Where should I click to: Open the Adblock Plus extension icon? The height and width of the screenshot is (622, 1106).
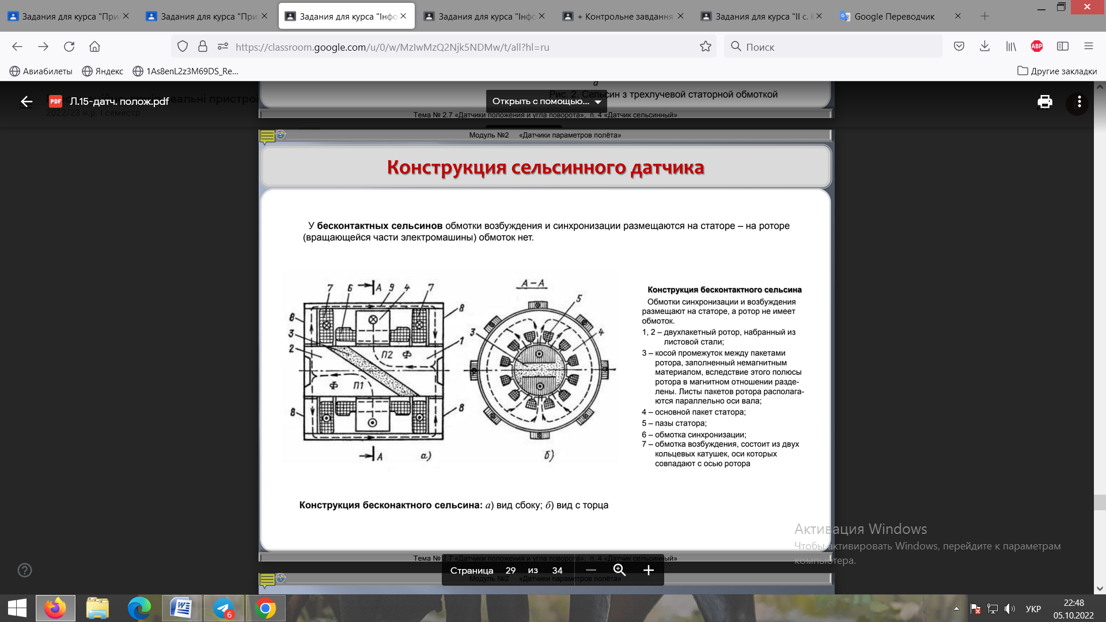(x=1037, y=47)
